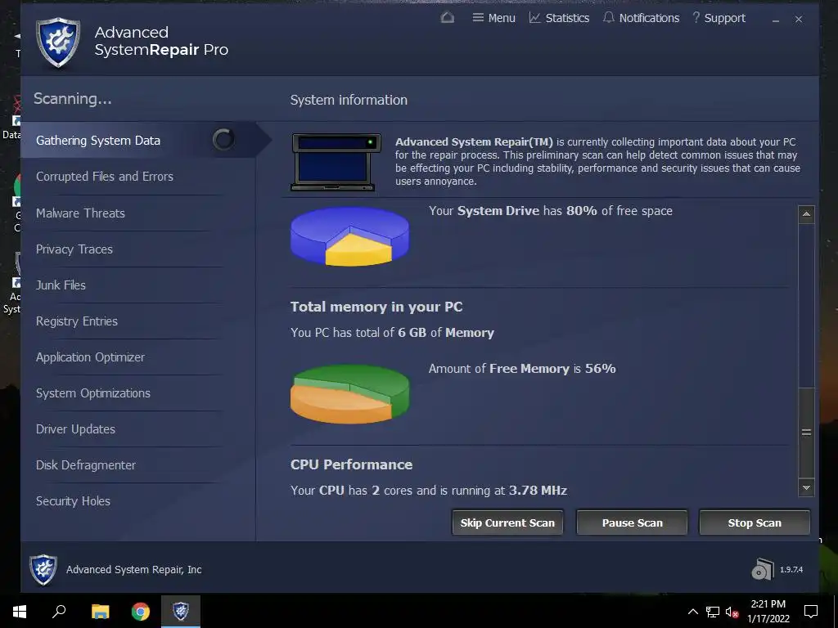This screenshot has height=628, width=838.
Task: Click the Free Memory is 56% text
Action: [552, 369]
